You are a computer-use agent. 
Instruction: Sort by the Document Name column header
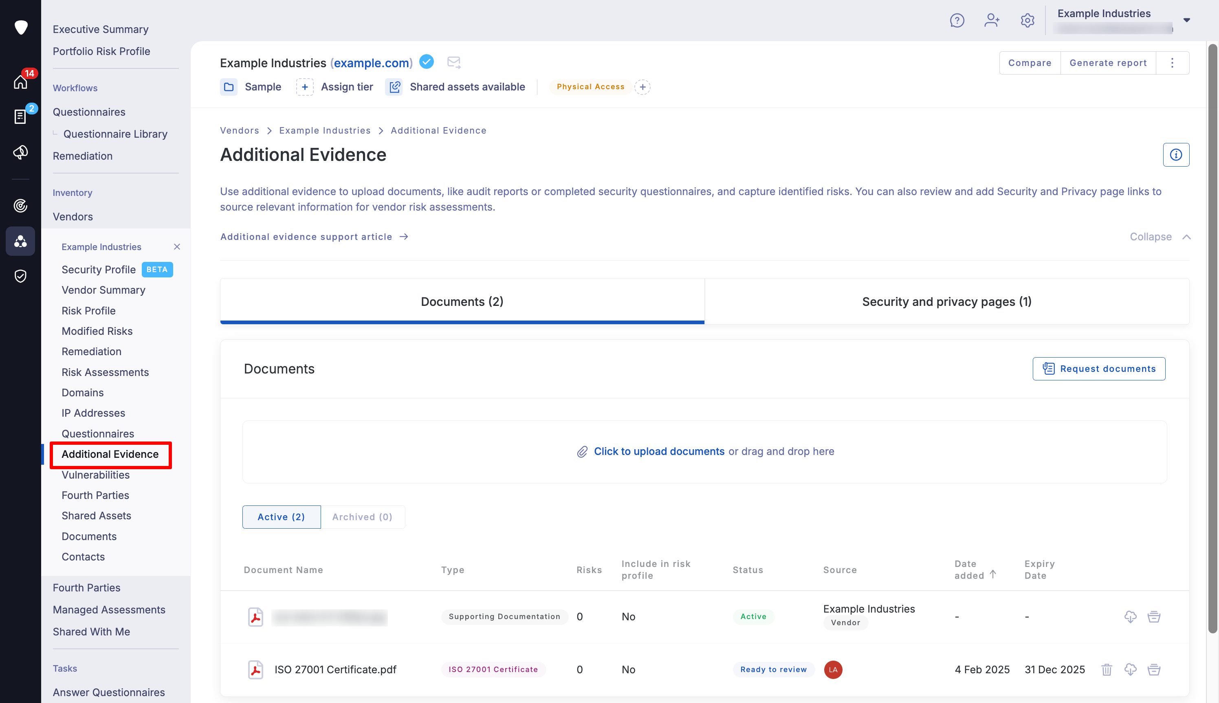point(284,570)
